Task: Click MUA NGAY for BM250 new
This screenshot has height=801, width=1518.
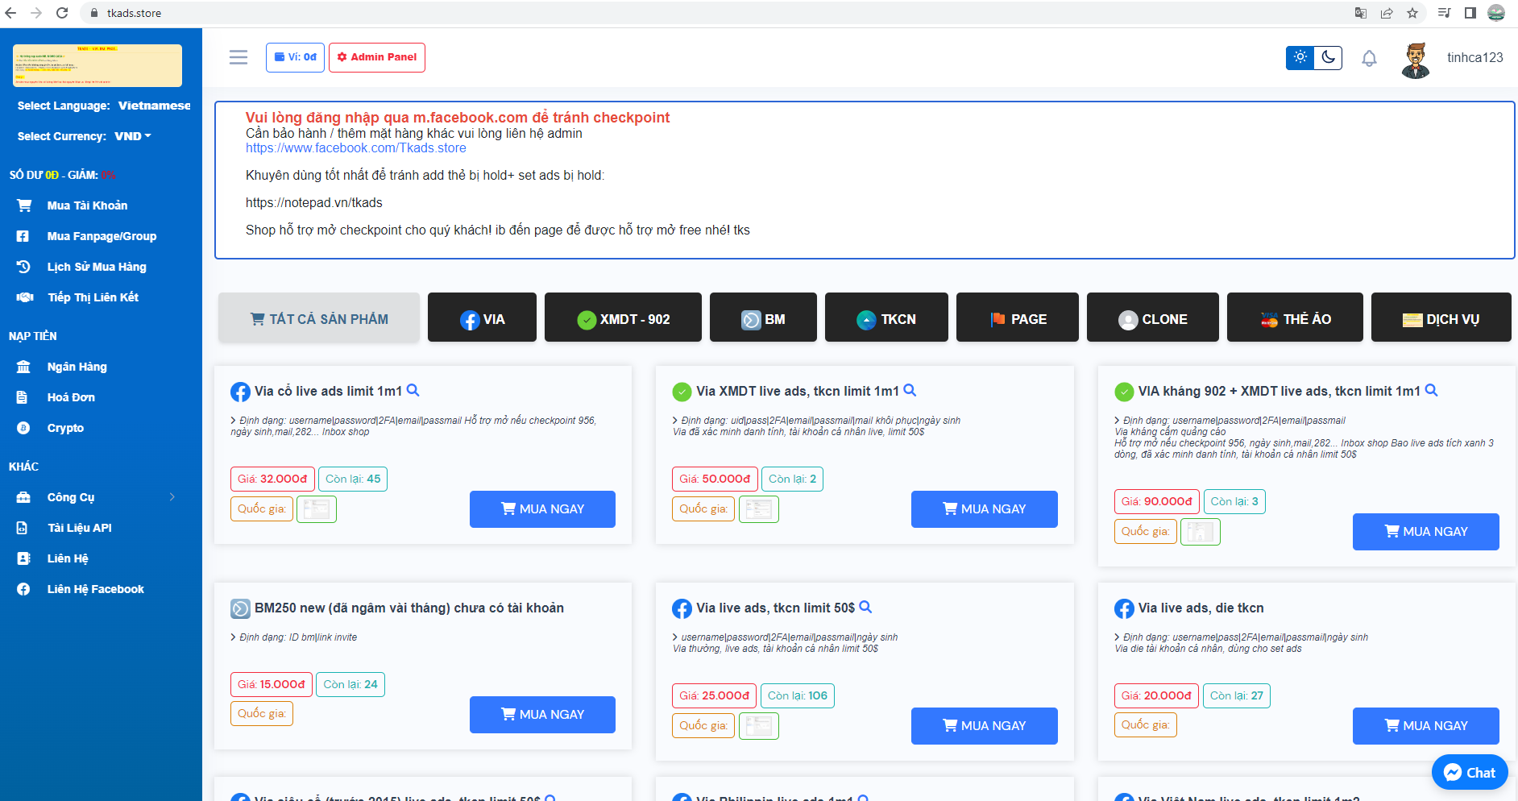Action: 542,715
